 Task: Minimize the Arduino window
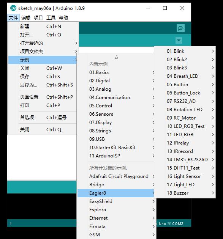coord(148,8)
